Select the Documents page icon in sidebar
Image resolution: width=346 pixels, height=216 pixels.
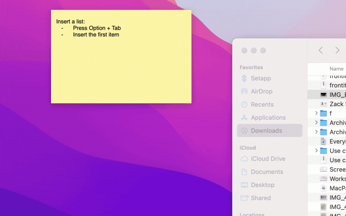pyautogui.click(x=244, y=172)
